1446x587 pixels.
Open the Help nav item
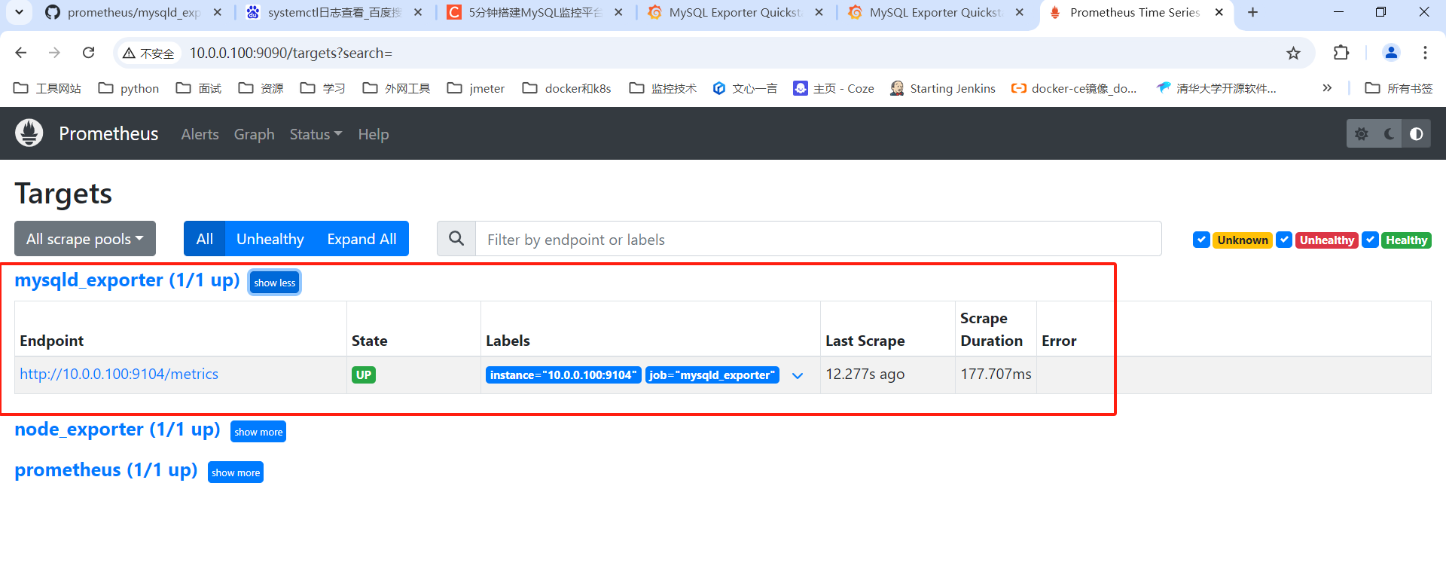coord(373,134)
